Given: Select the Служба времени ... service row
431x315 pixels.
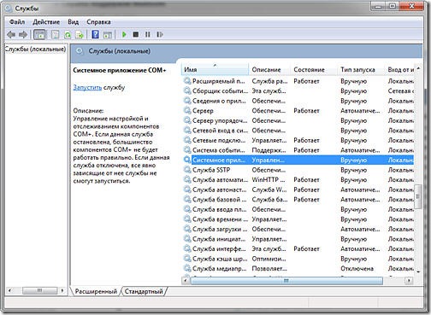Looking at the screenshot, I should tap(298, 219).
